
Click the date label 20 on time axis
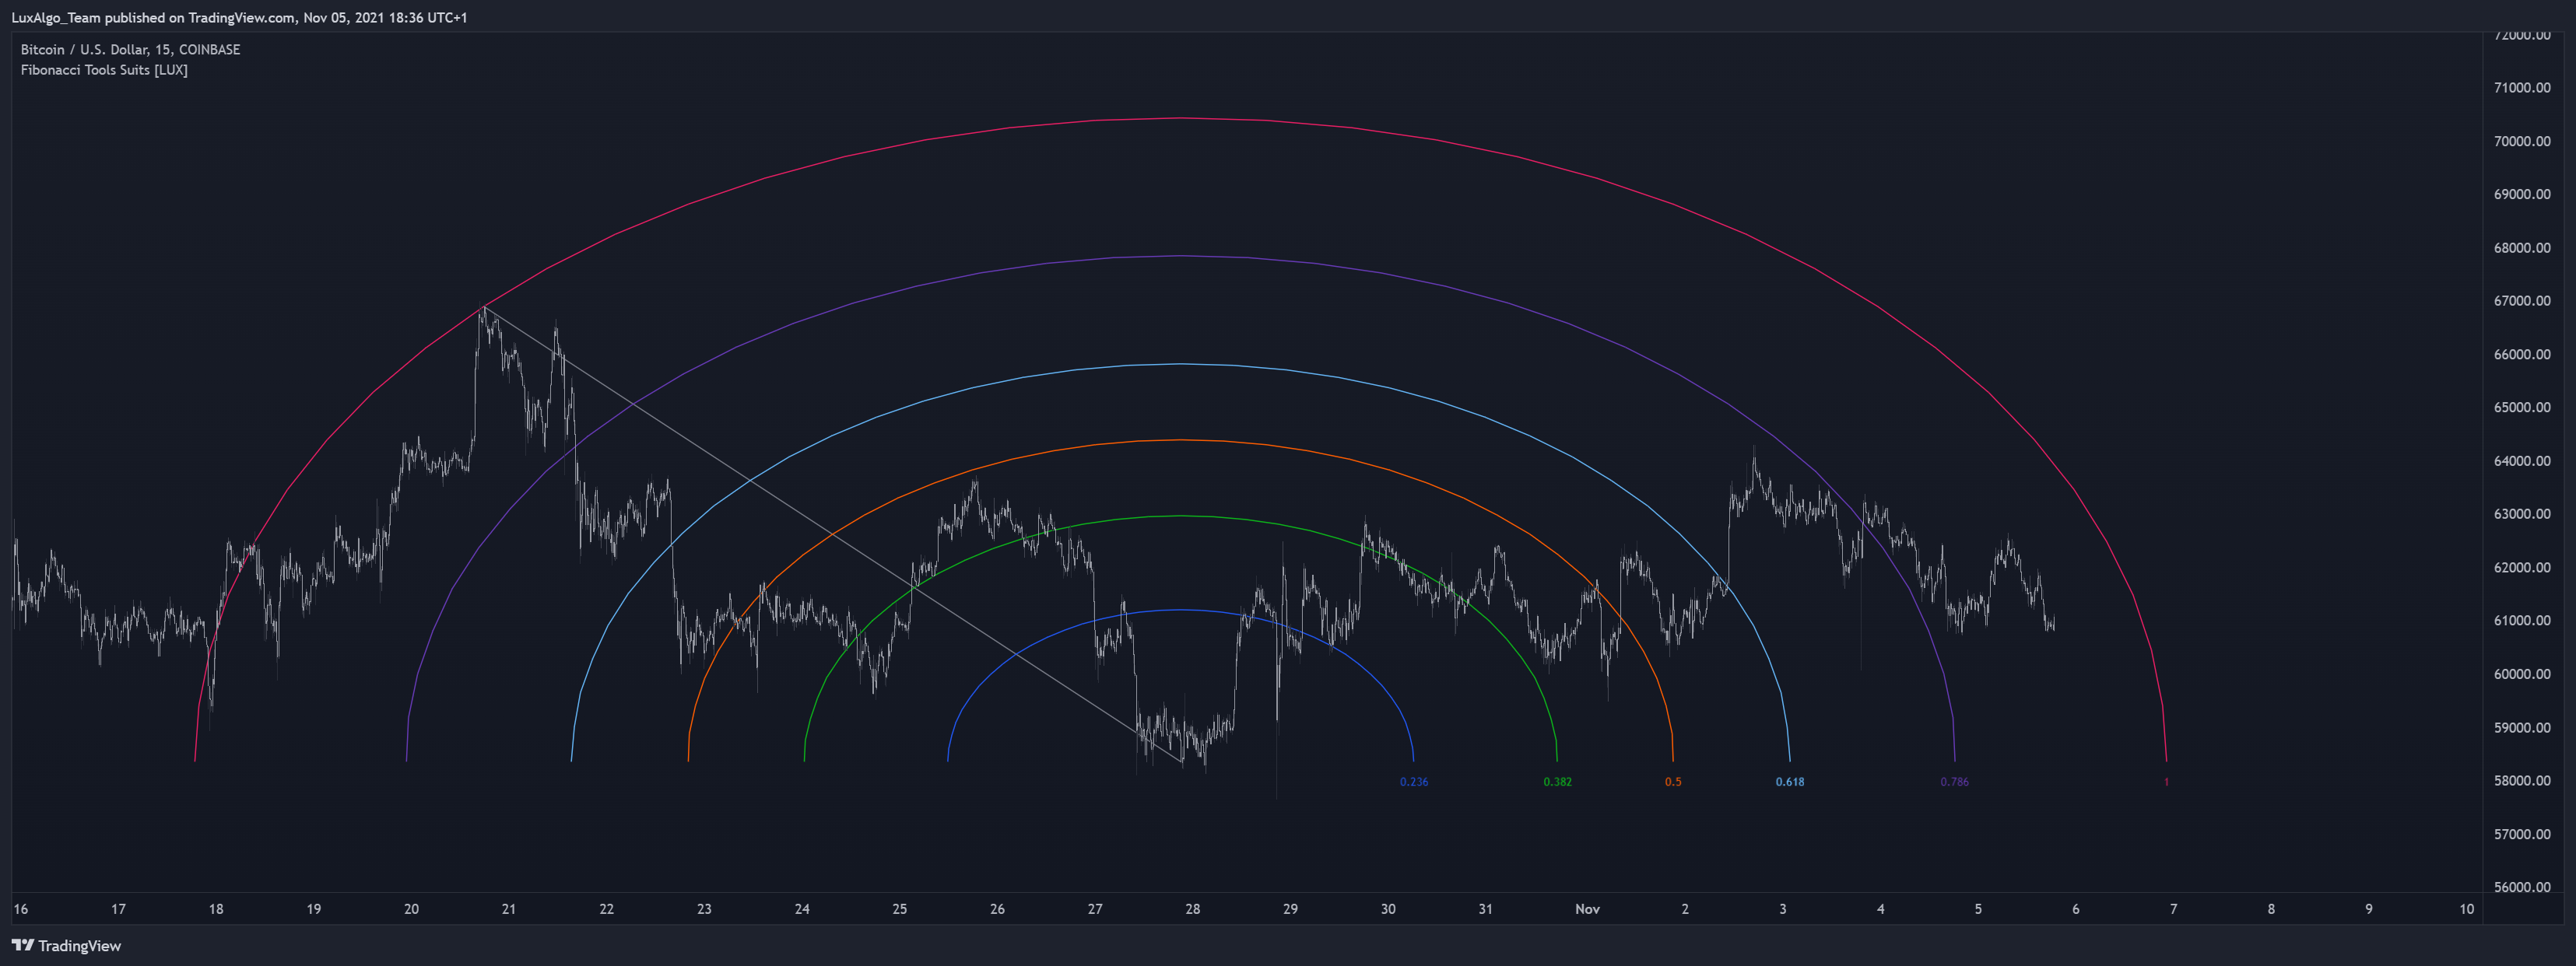click(411, 909)
